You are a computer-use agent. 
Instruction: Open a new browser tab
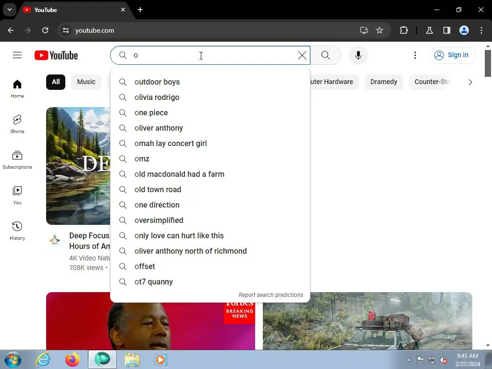(140, 10)
